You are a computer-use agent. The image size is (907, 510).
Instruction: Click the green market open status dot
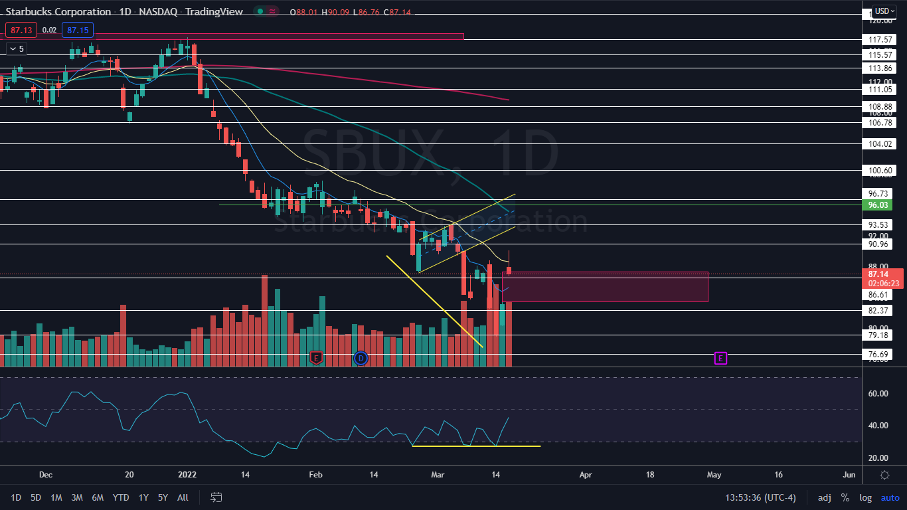(262, 12)
